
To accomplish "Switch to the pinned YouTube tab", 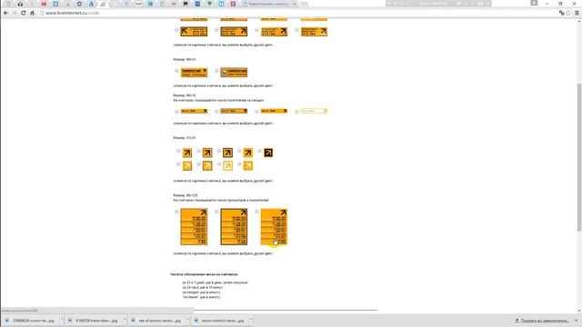I will [x=44, y=4].
